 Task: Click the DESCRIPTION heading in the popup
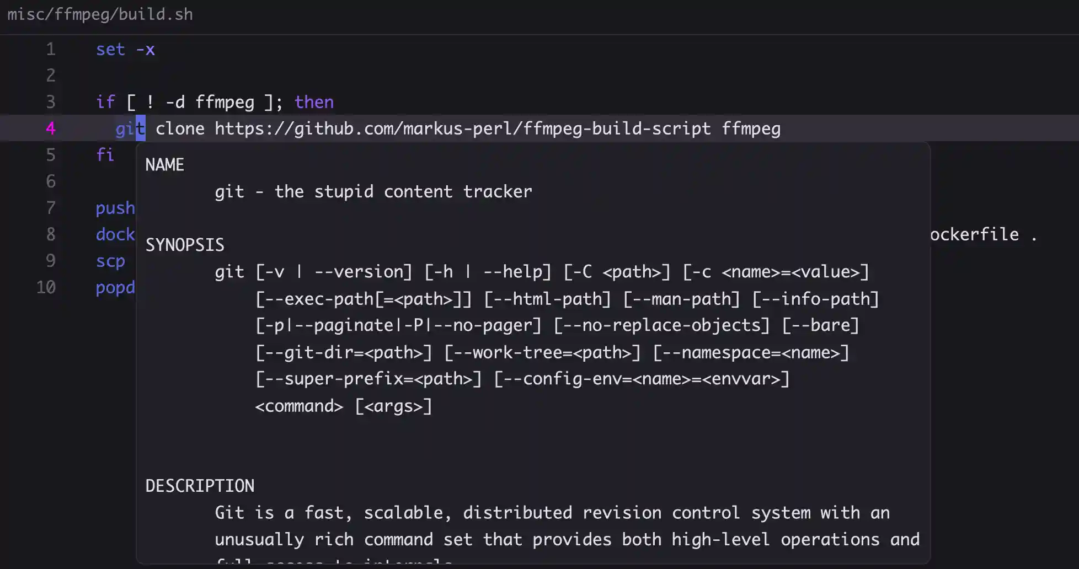pyautogui.click(x=200, y=485)
